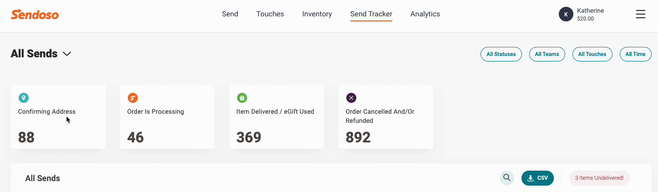658x192 pixels.
Task: Navigate to the Analytics tab
Action: point(425,14)
